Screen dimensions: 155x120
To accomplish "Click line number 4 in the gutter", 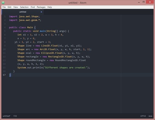I will pyautogui.click(x=5, y=27).
